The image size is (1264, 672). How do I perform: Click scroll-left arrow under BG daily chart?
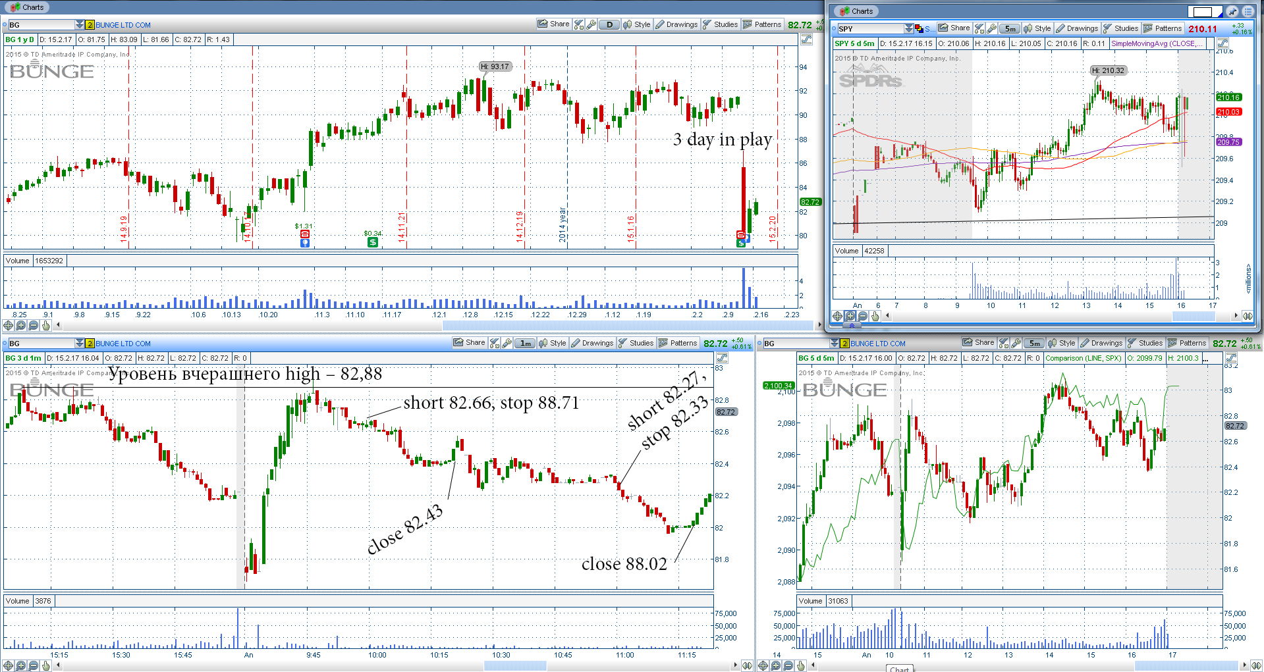59,325
